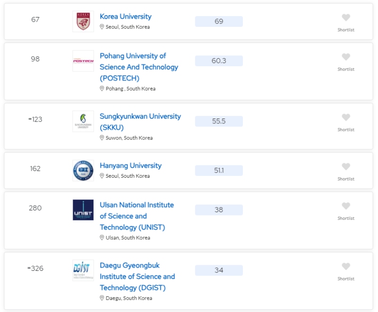
Task: Visit Sungkyunkwan University (SKKU) page
Action: (140, 122)
